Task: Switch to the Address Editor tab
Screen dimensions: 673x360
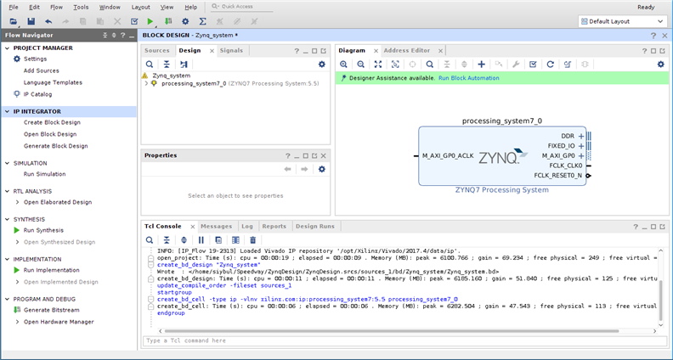Action: click(406, 51)
